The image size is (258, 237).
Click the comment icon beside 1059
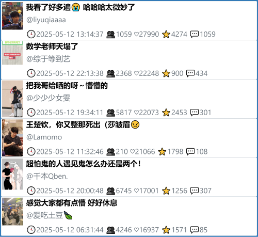(x=195, y=34)
